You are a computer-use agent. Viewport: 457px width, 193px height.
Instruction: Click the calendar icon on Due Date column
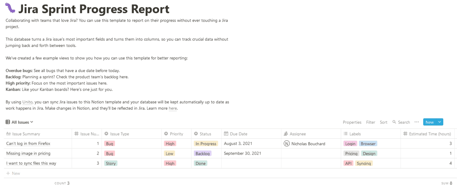(x=226, y=134)
